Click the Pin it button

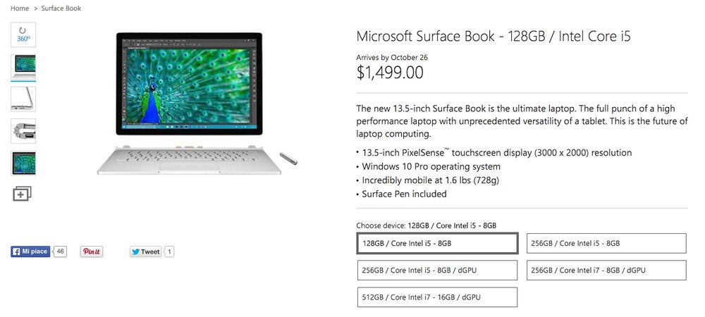[91, 251]
